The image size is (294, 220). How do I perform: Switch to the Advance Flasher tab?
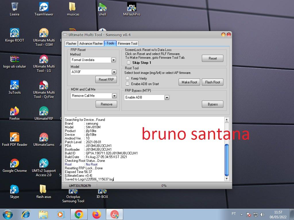click(91, 44)
